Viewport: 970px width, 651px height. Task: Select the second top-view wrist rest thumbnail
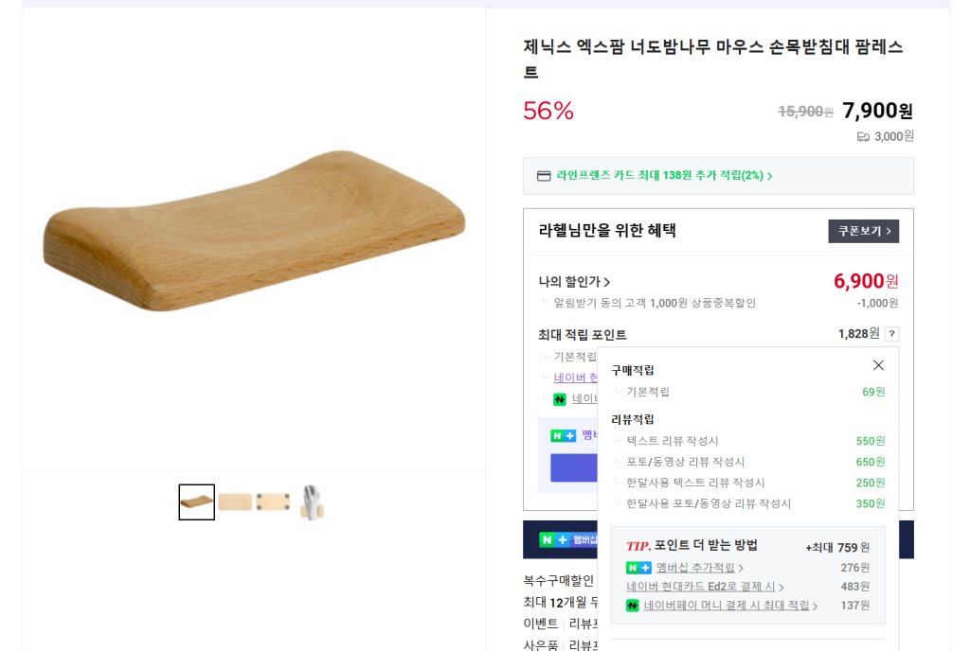tap(235, 502)
